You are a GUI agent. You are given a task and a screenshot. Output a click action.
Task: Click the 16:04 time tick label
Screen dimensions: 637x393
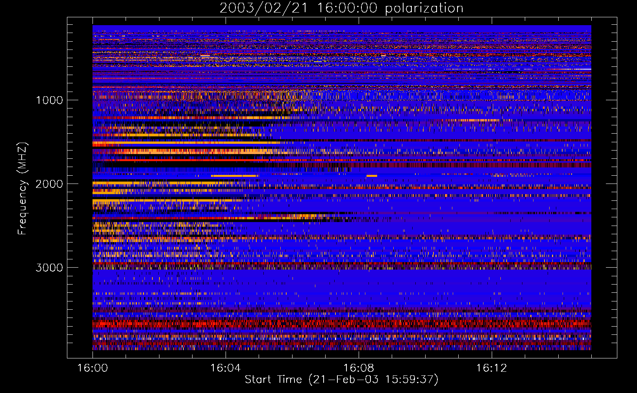click(x=226, y=368)
